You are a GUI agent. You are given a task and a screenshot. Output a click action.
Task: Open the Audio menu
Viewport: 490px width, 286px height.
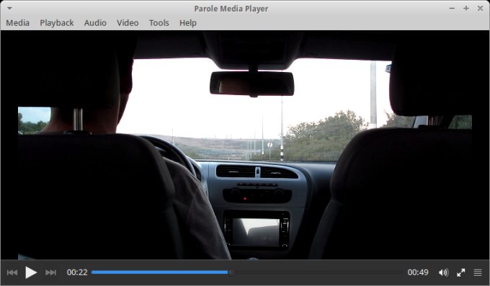(x=95, y=23)
